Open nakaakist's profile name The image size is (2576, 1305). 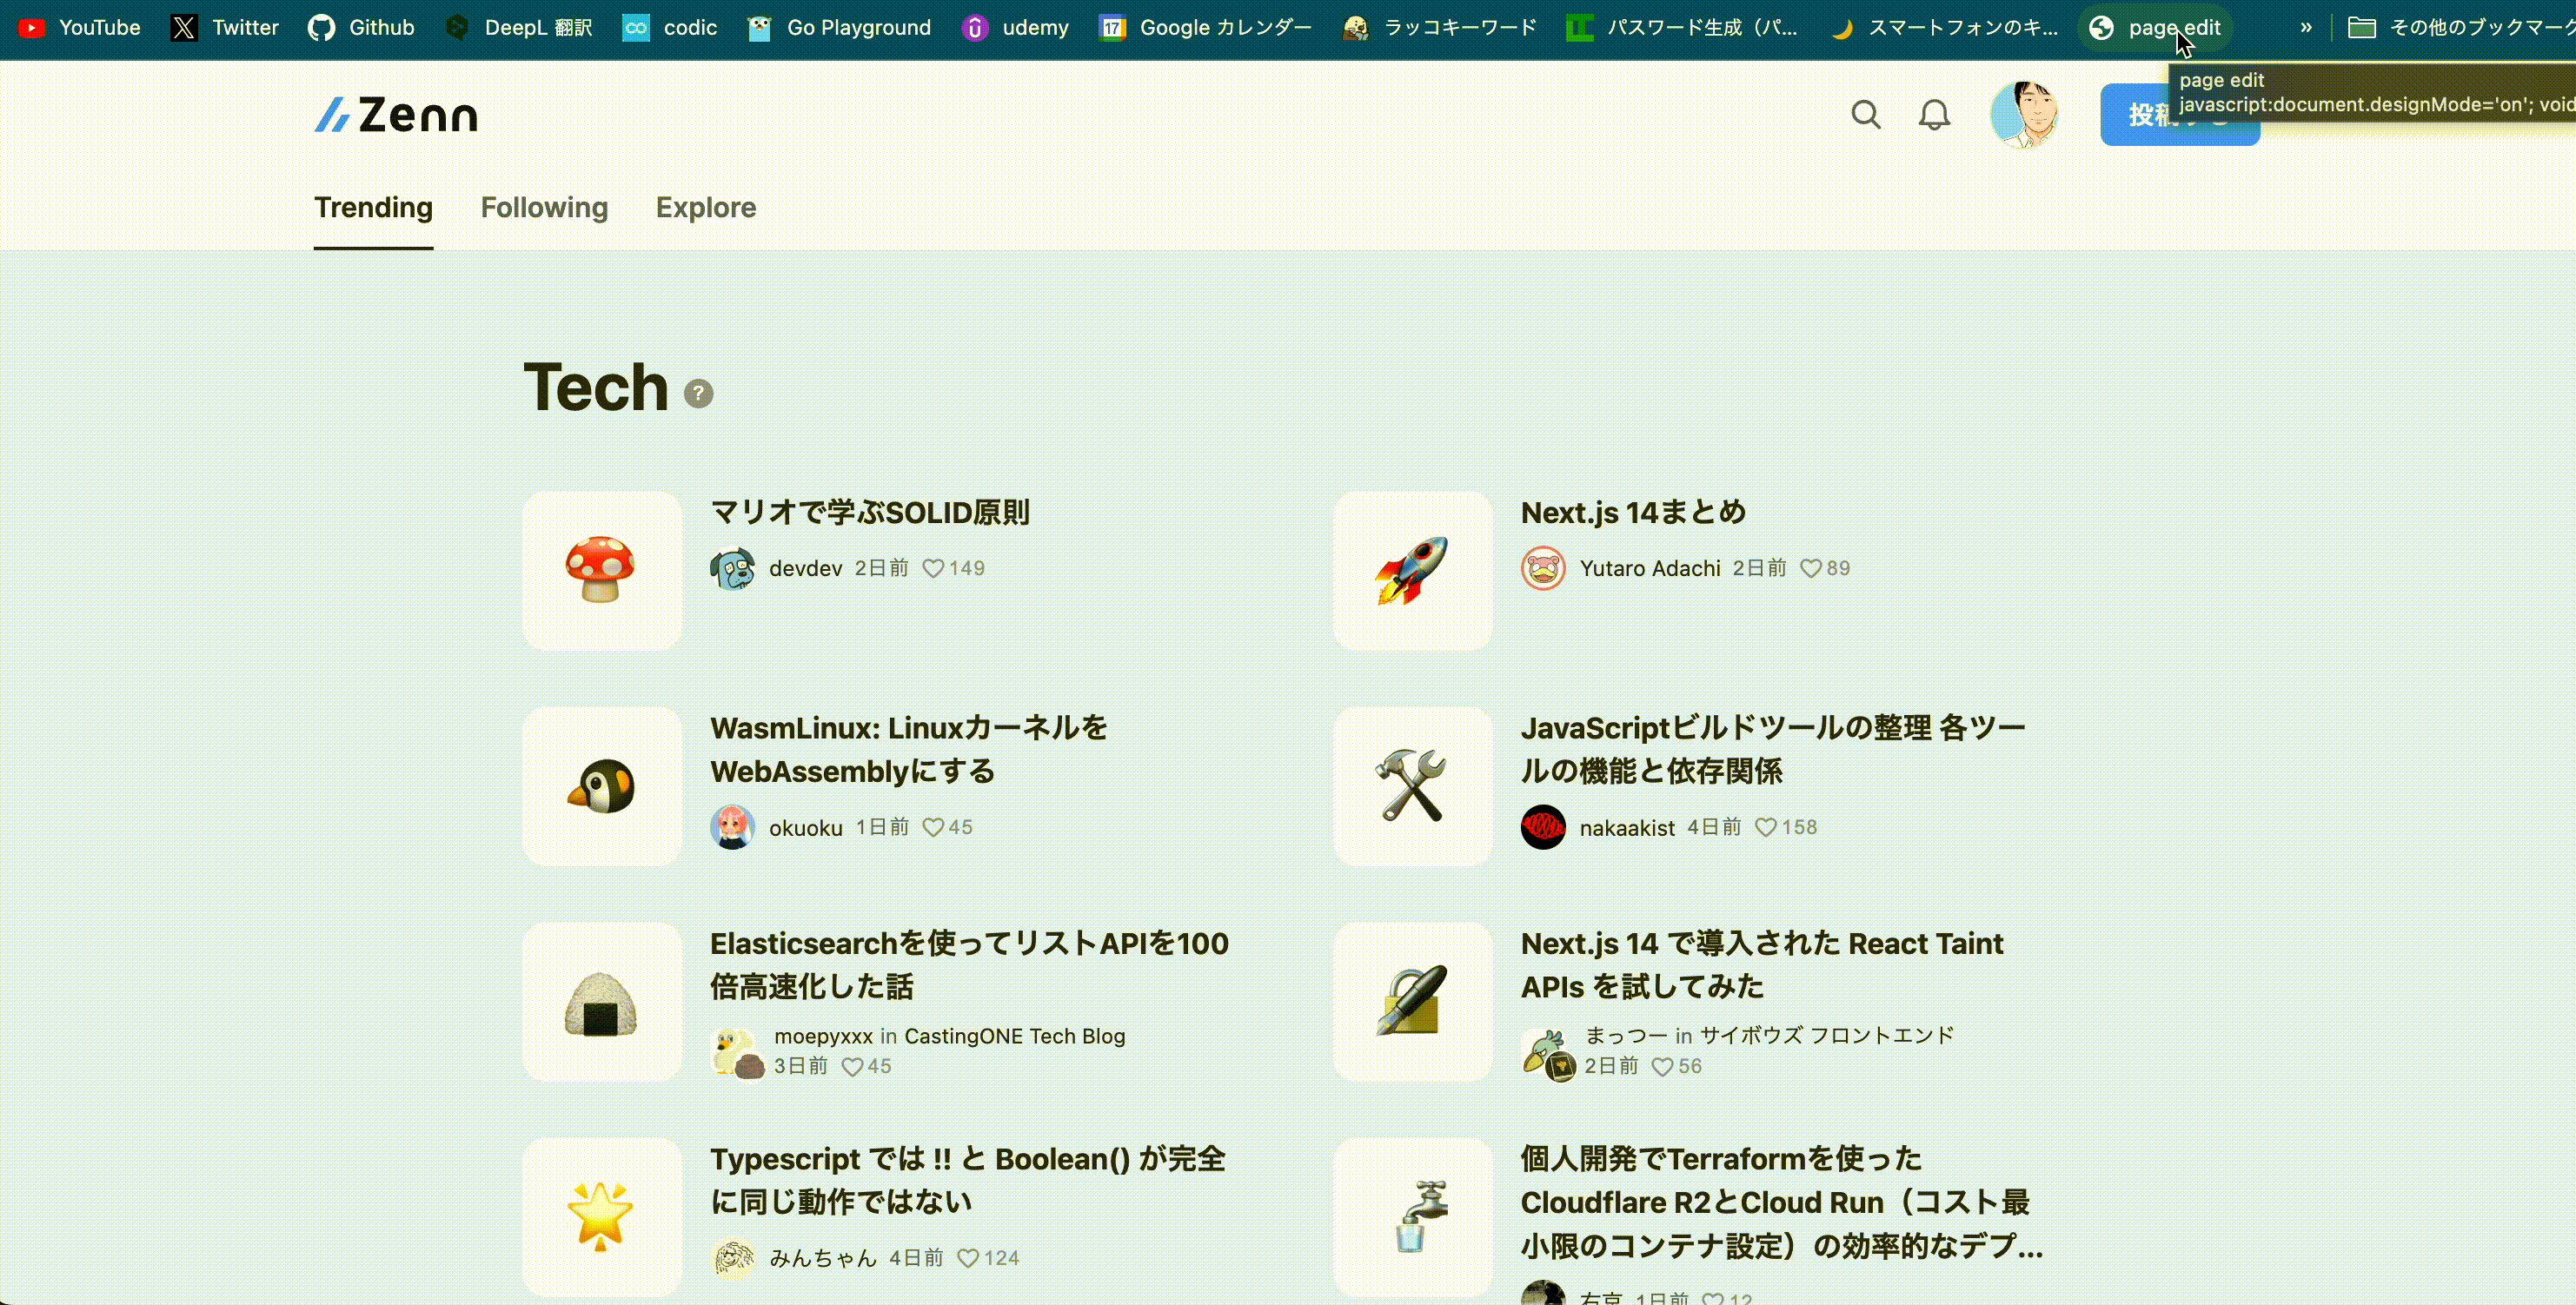pos(1627,828)
